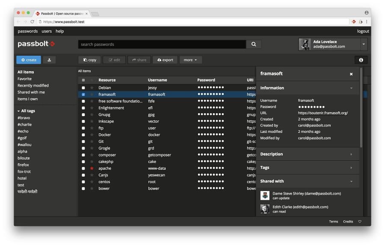
Task: Star the framasoft resource as favorite
Action: [92, 94]
